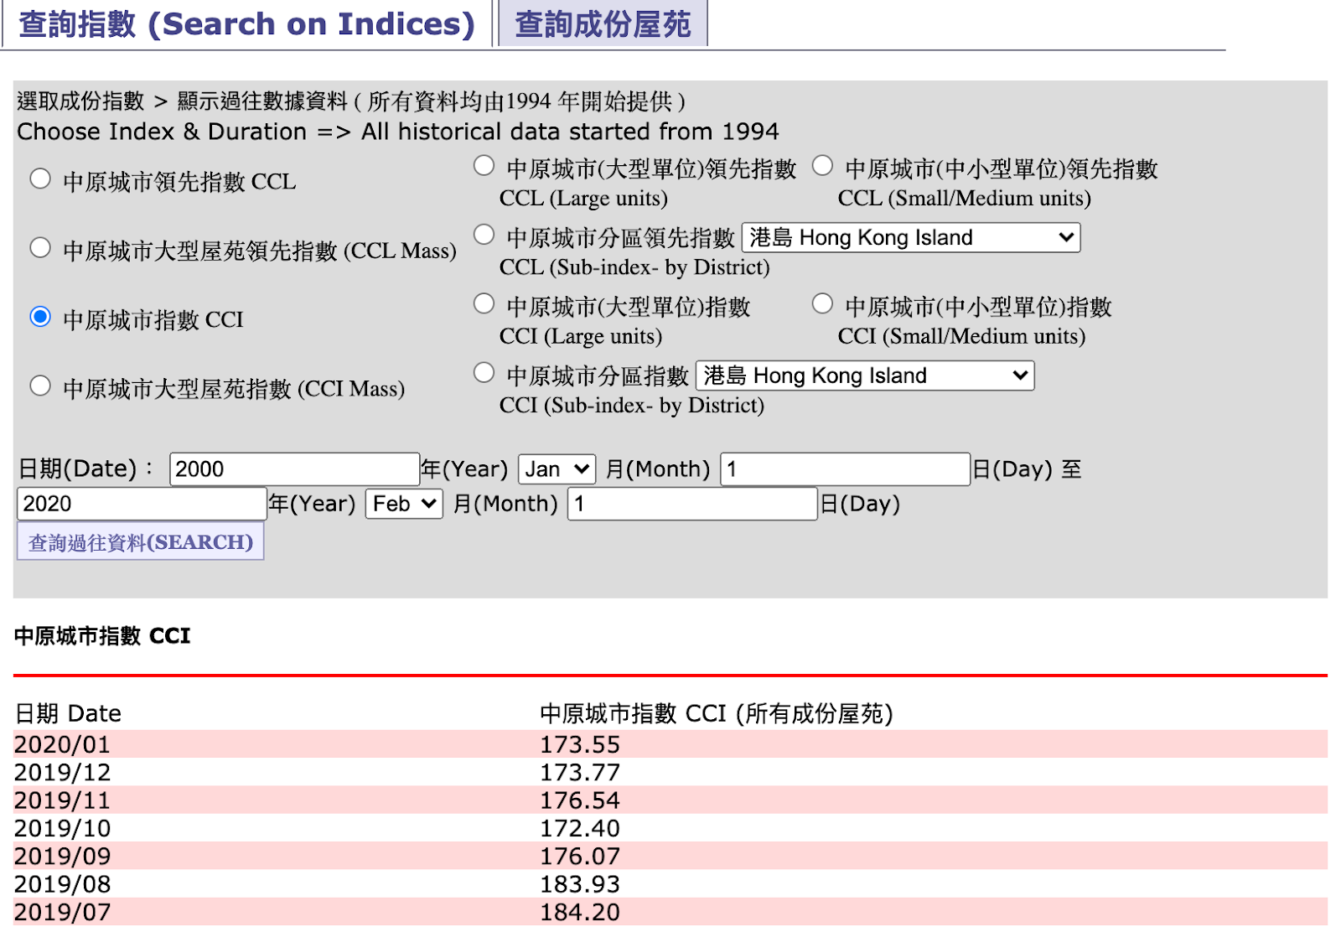Open start month dropdown showing Jan
The height and width of the screenshot is (927, 1341).
coord(557,469)
